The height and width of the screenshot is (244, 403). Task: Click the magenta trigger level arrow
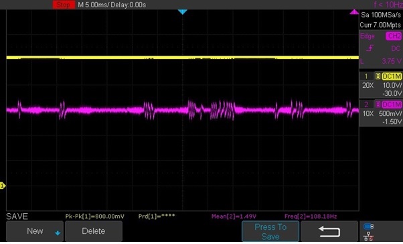[x=354, y=12]
